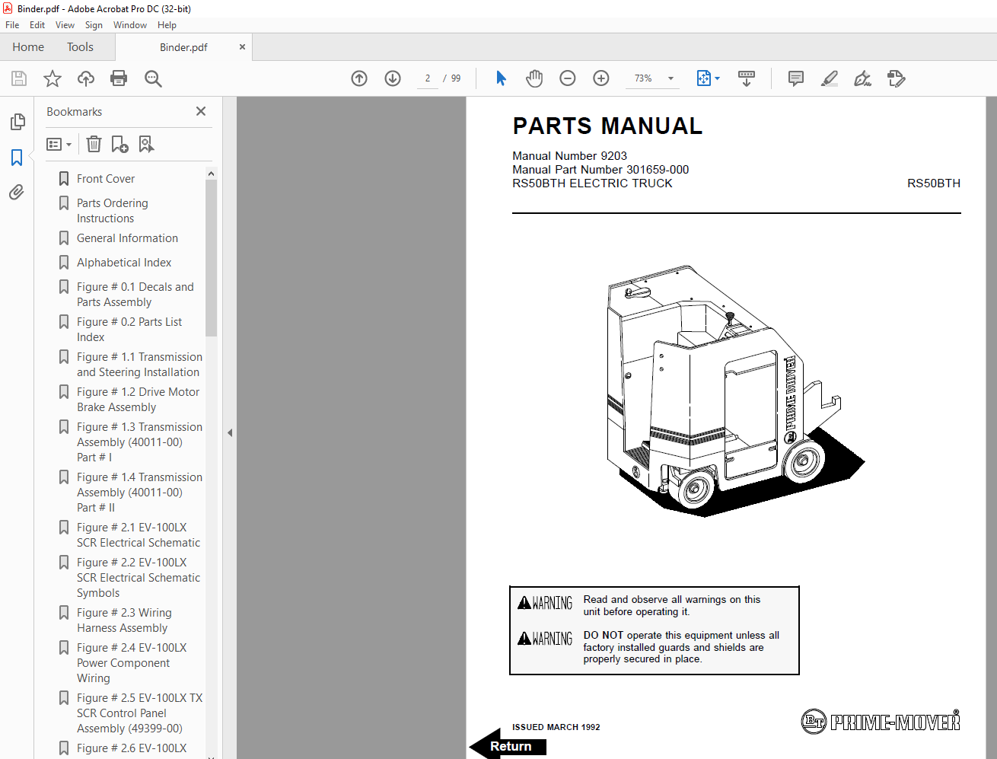Click the document vertical scrollbar
This screenshot has width=997, height=759.
click(x=991, y=427)
